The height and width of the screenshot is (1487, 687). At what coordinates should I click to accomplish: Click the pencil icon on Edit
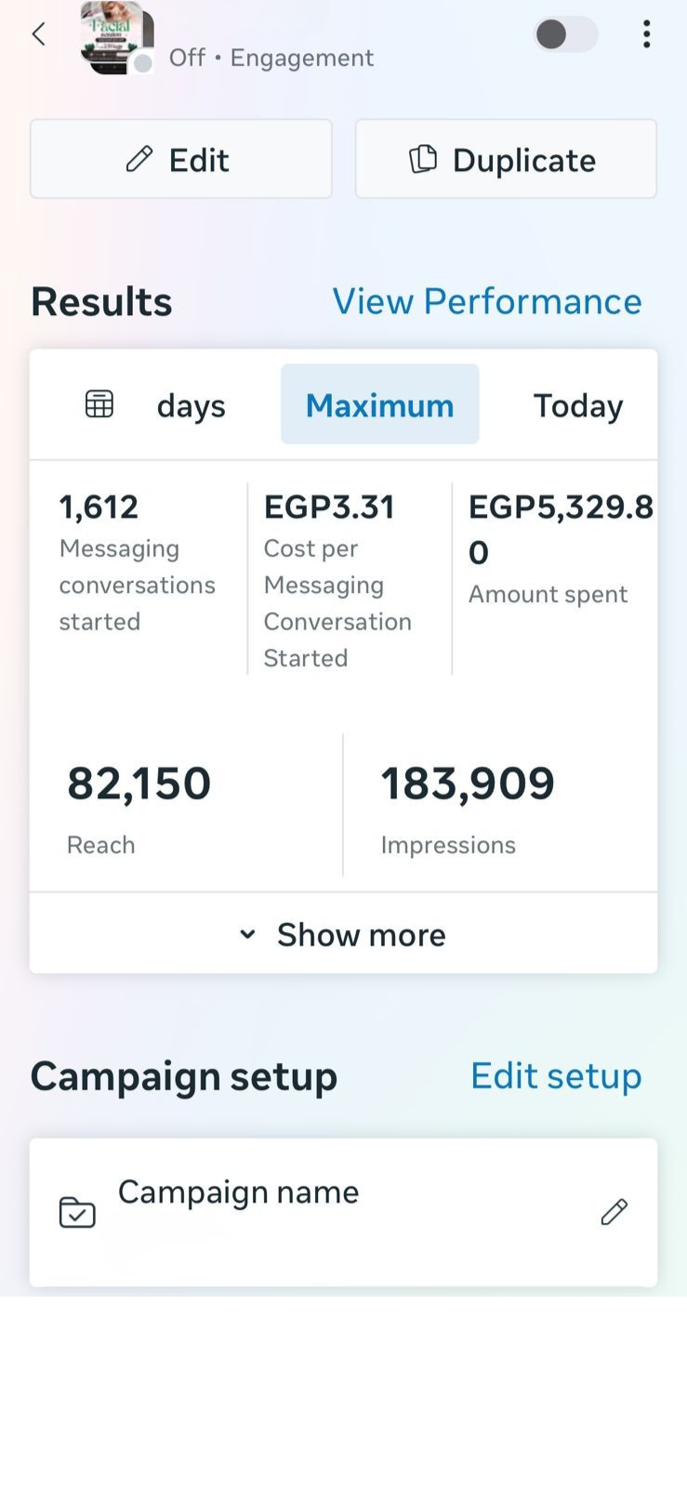coord(139,160)
